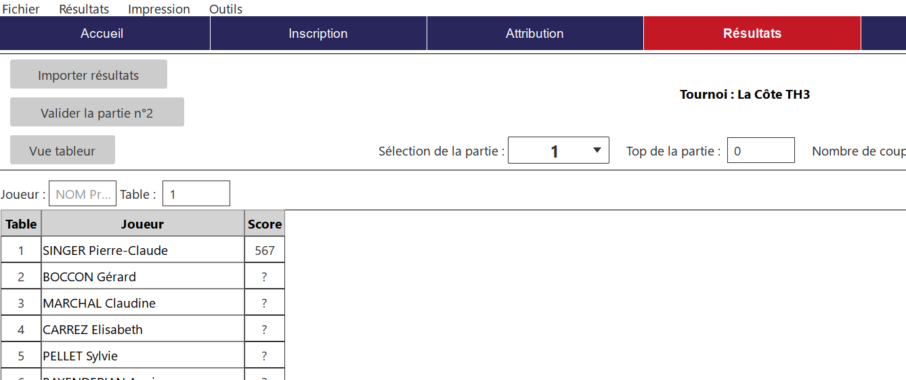
Task: Go to the Attribution tab
Action: click(x=534, y=33)
